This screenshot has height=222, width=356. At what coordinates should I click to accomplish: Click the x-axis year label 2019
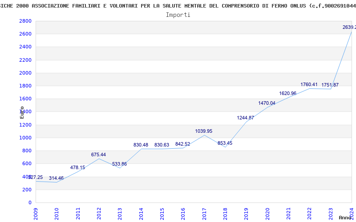[247, 214]
